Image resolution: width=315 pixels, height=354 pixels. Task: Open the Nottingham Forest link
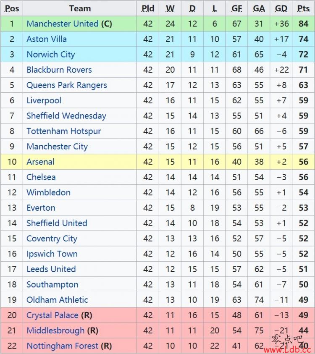(x=63, y=346)
